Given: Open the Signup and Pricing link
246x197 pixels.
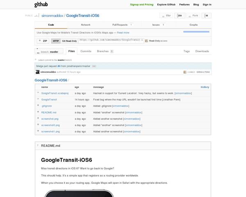Looking at the screenshot, I should 141,5.
